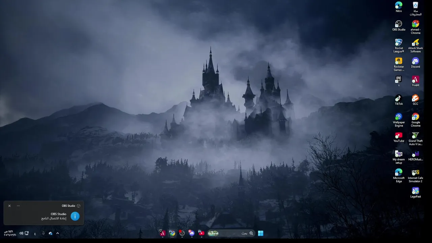Select the LagoFast desktop icon
The image size is (432, 243).
415,193
